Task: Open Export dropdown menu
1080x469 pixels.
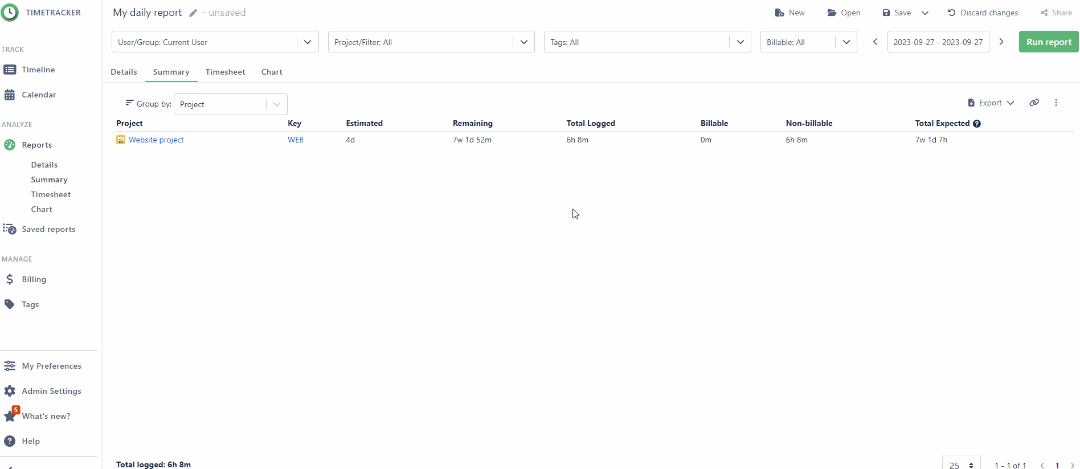Action: pyautogui.click(x=991, y=103)
